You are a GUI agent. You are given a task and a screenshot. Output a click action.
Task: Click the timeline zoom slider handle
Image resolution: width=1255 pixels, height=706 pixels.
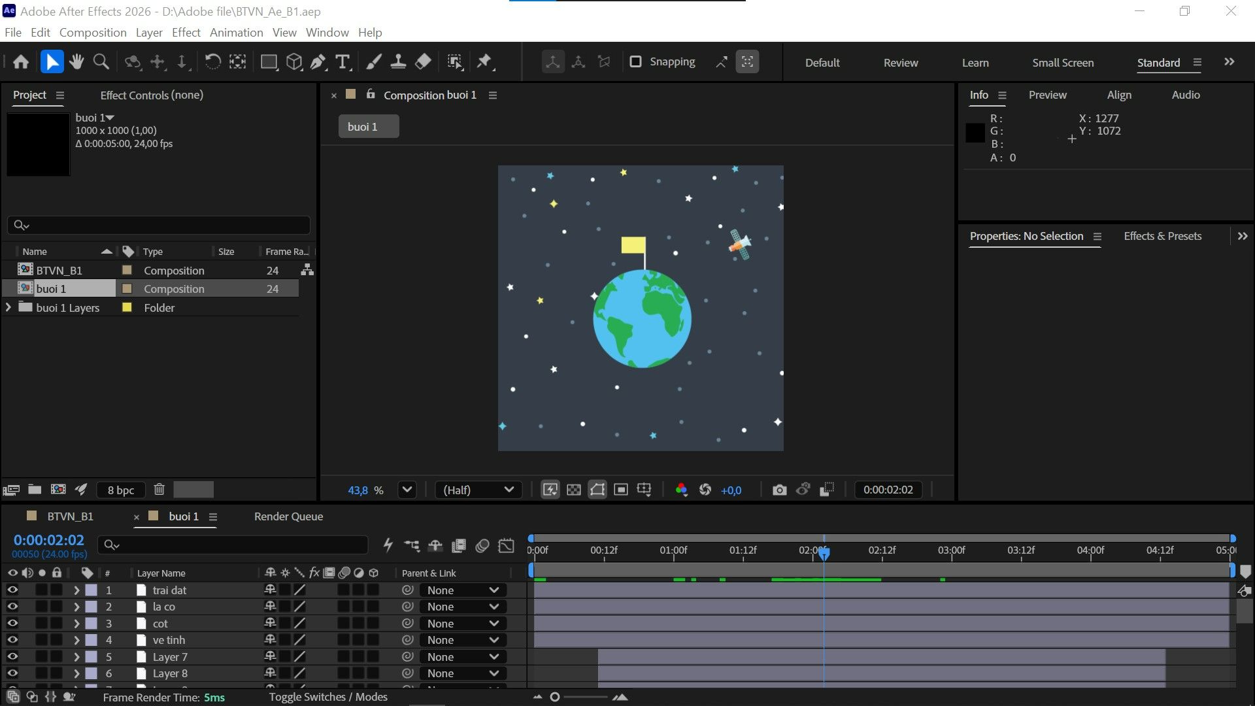pos(555,697)
